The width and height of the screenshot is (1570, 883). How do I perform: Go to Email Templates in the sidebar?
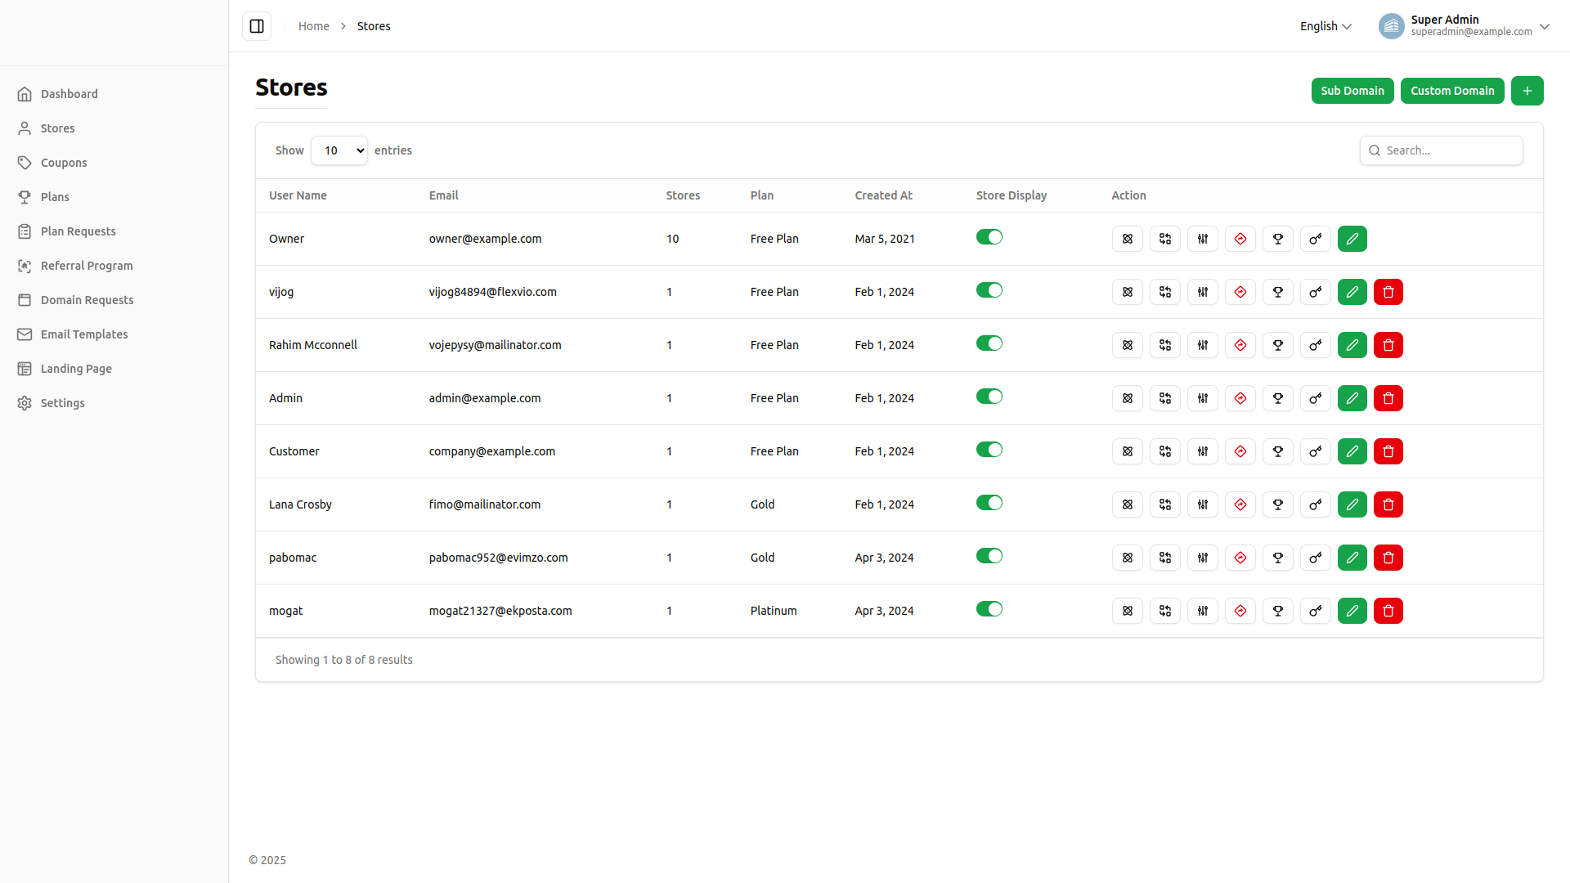84,334
